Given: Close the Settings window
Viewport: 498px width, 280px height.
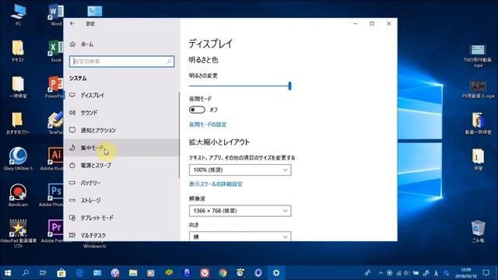Looking at the screenshot, I should pos(389,23).
